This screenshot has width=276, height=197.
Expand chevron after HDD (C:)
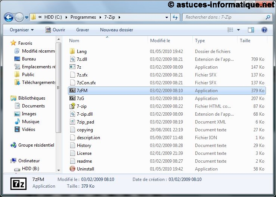click(x=66, y=17)
